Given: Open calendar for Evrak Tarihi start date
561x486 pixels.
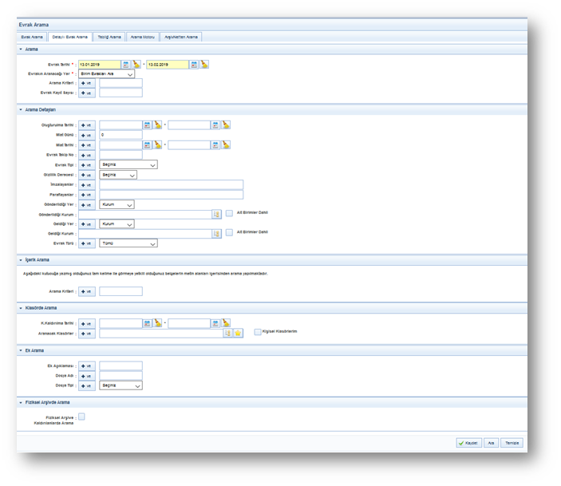Looking at the screenshot, I should (127, 64).
